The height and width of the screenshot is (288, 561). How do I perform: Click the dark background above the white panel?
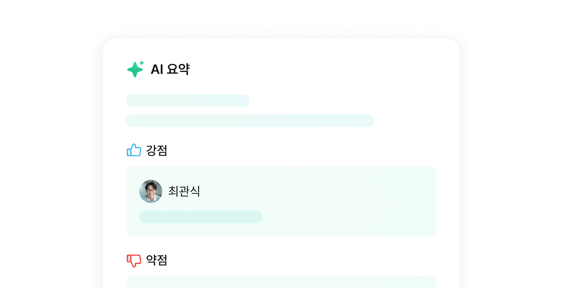(280, 16)
